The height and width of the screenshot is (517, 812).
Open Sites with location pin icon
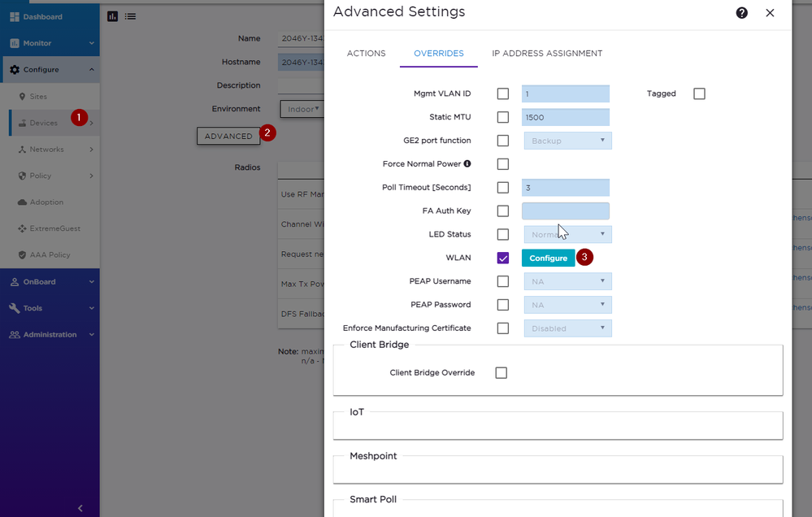click(x=23, y=97)
